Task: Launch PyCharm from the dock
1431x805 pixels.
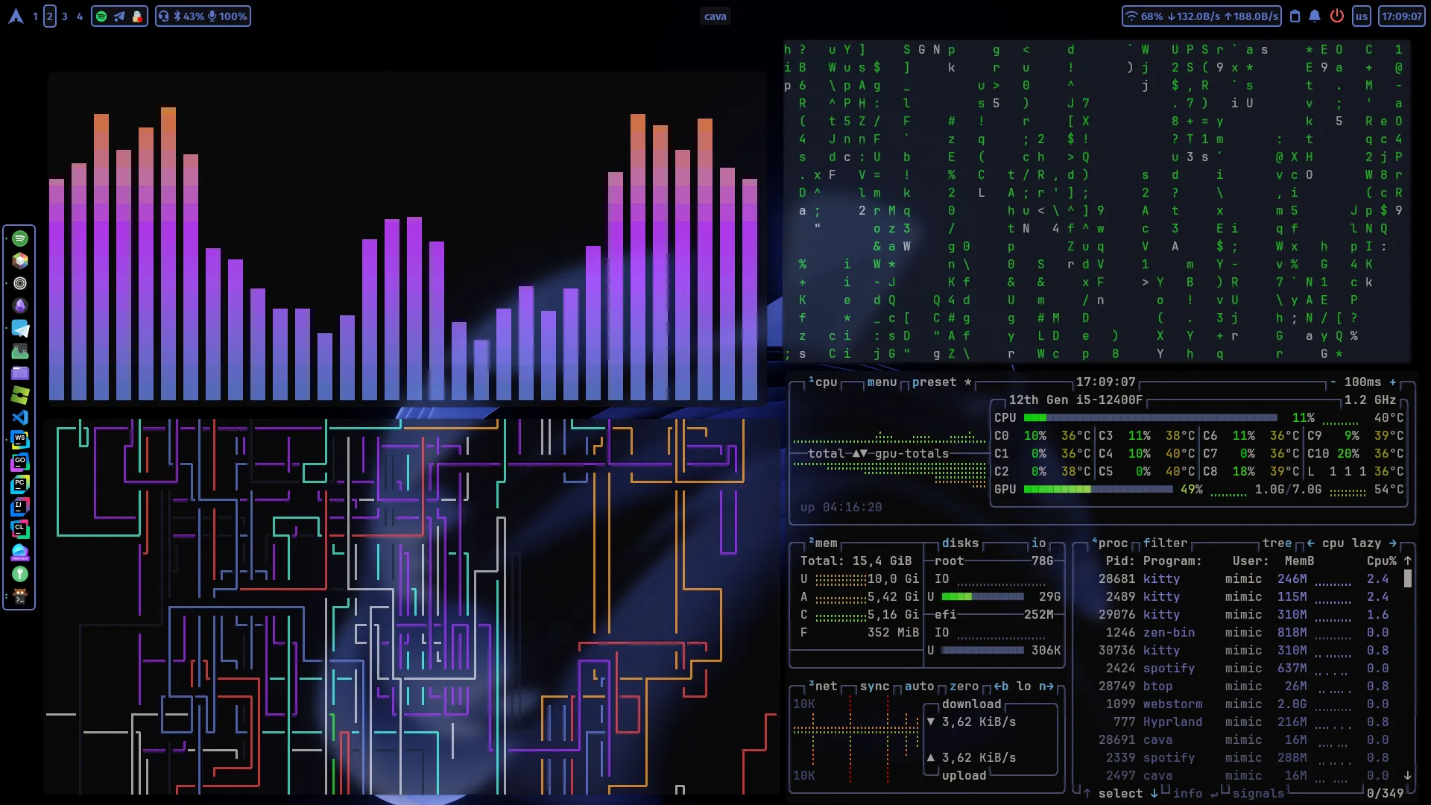Action: pyautogui.click(x=20, y=484)
